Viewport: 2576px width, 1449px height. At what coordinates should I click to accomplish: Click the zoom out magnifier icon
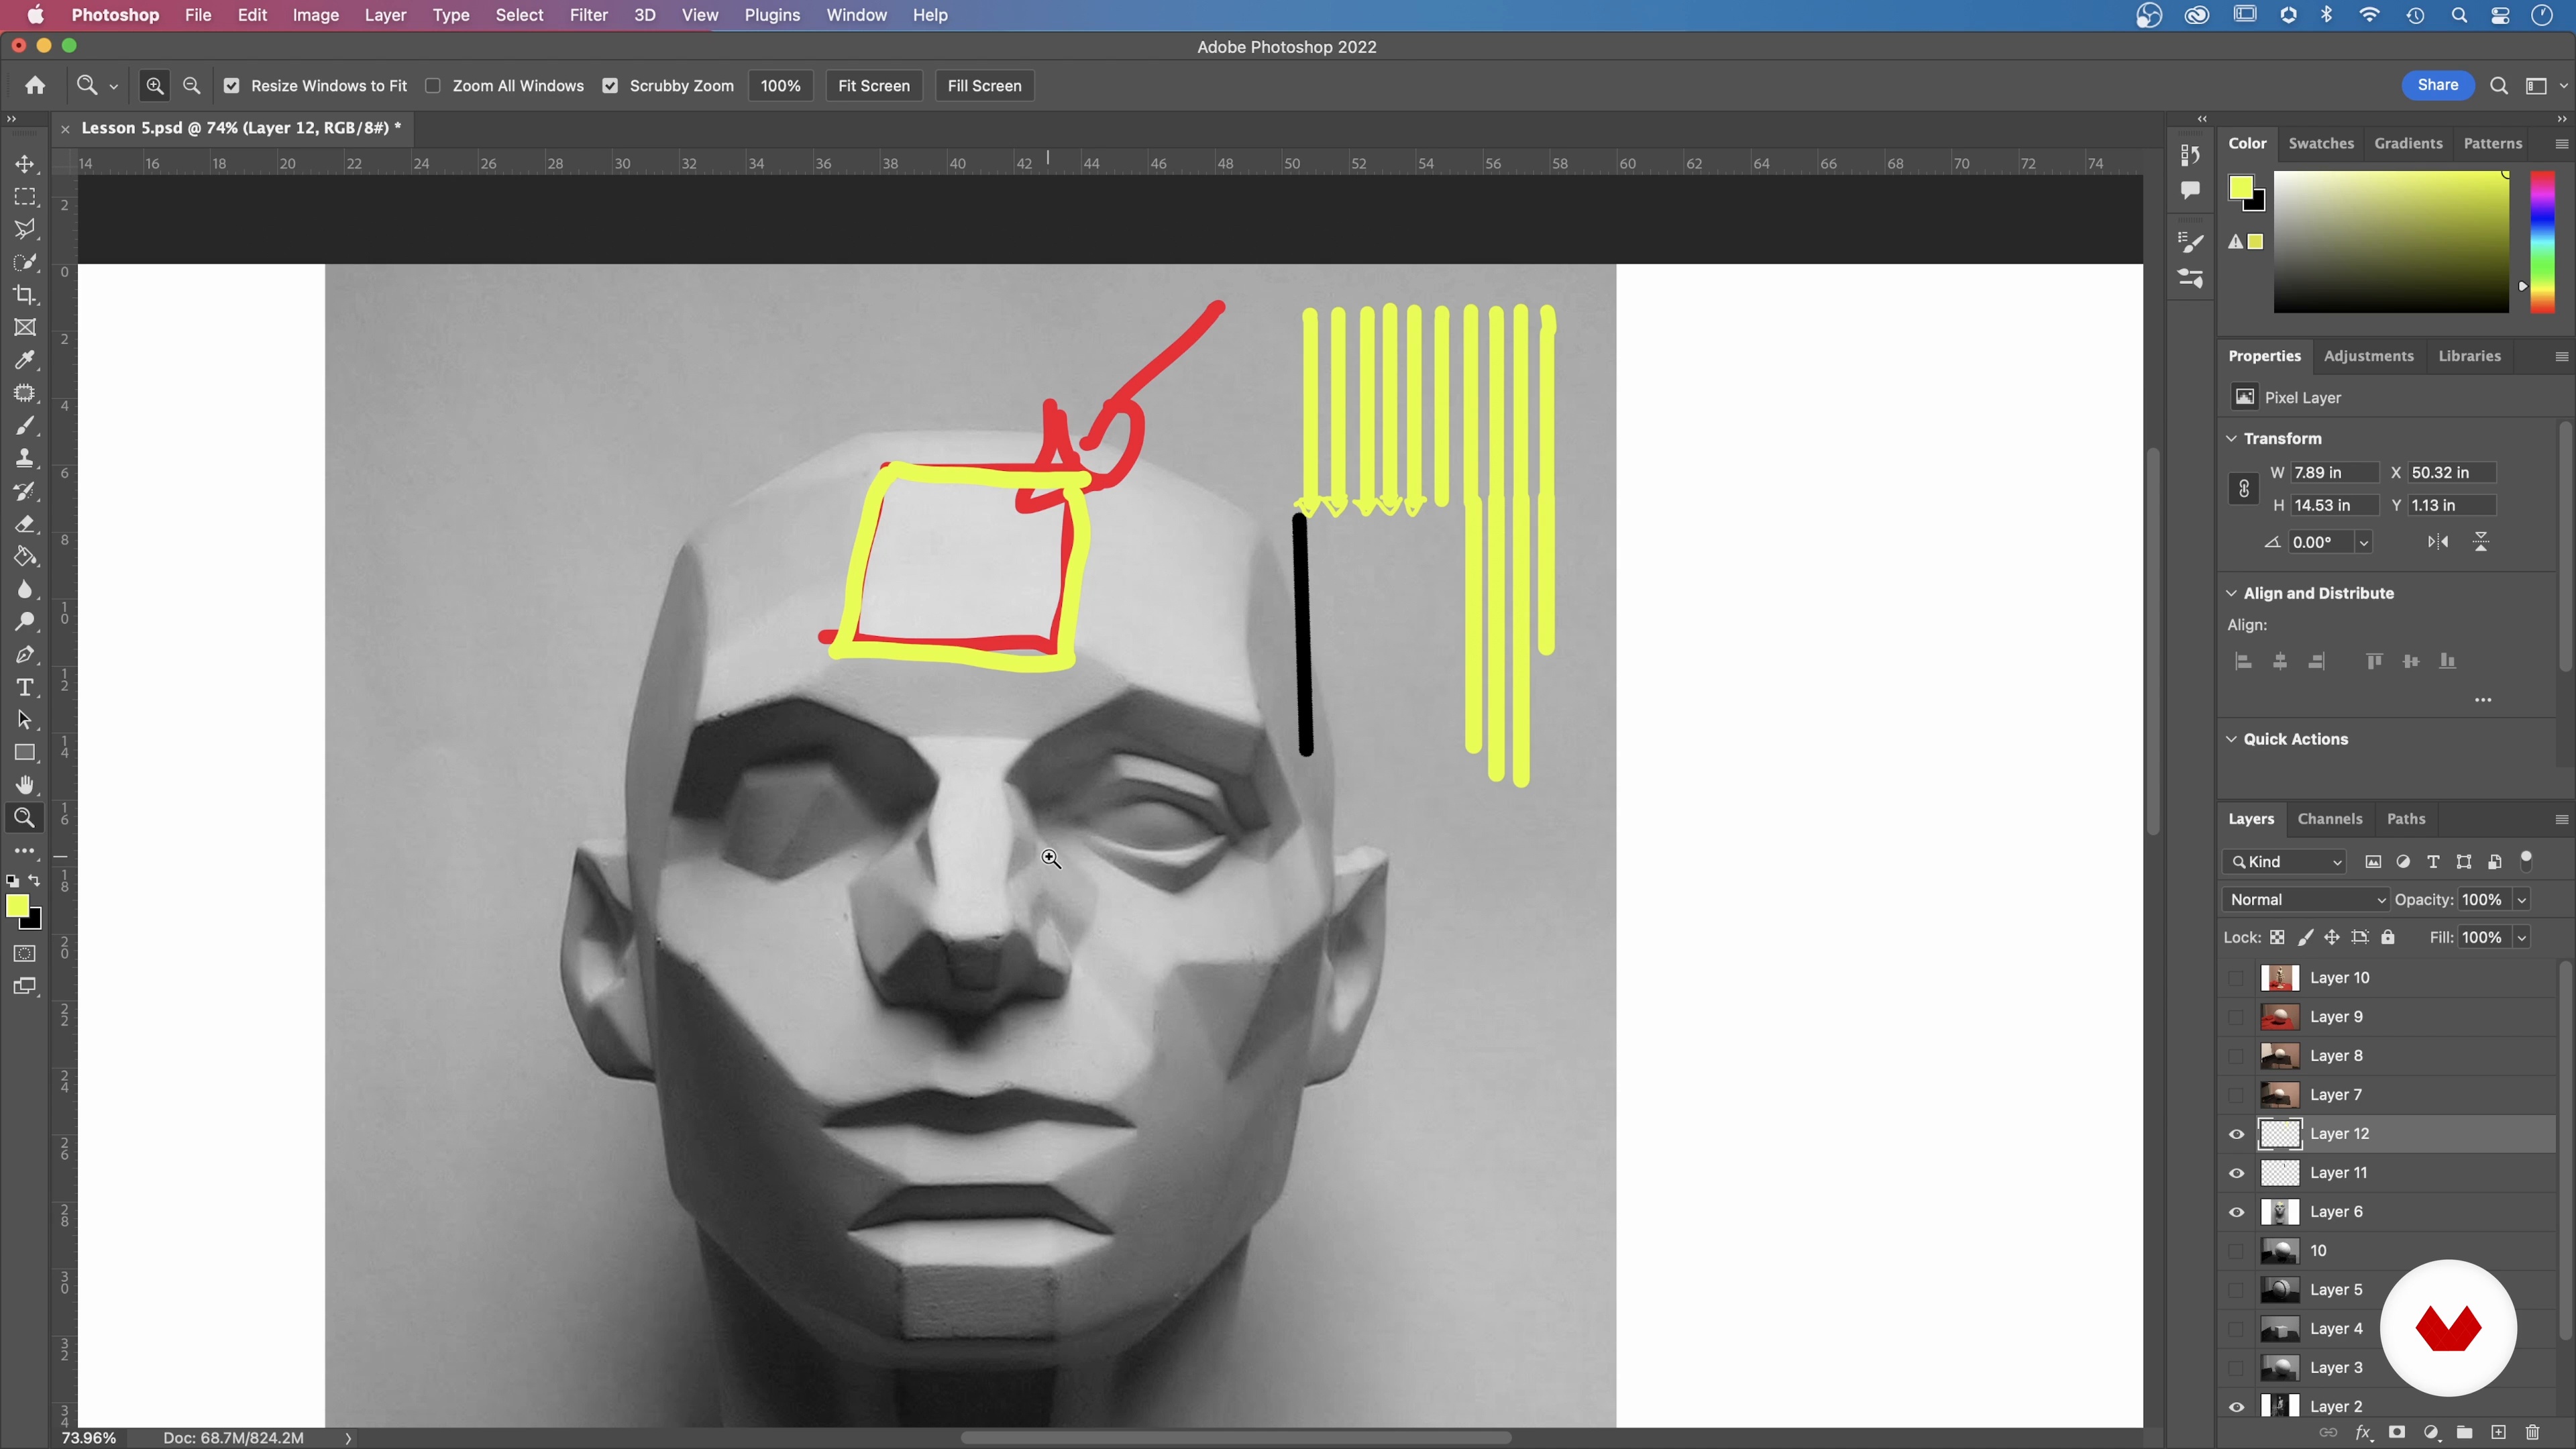(x=192, y=86)
